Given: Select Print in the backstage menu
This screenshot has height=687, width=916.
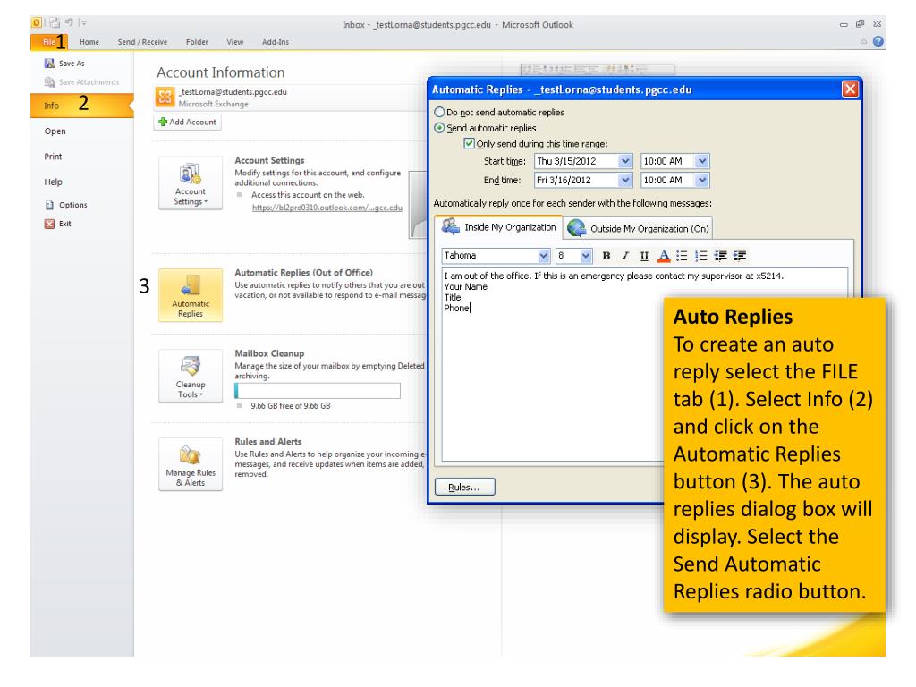Looking at the screenshot, I should 53,157.
